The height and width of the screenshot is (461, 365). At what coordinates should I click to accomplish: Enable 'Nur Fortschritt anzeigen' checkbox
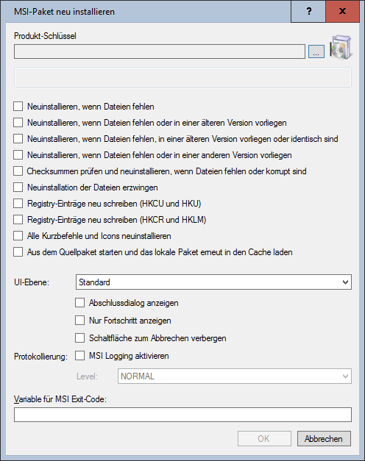(79, 320)
